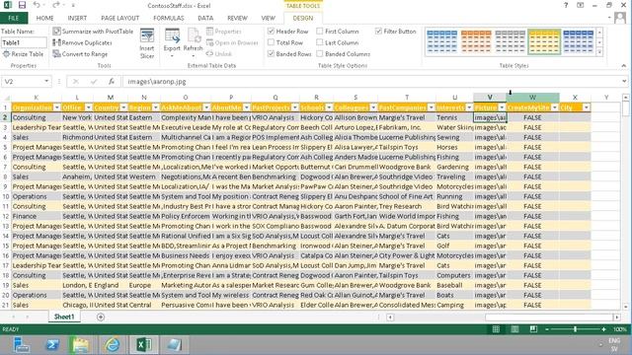
Task: Click the Zoom In plus button
Action: click(603, 329)
